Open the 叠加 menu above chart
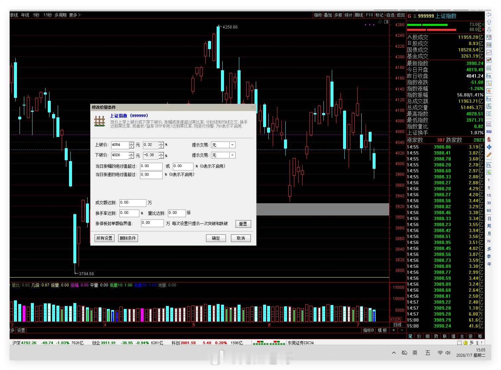Image resolution: width=501 pixels, height=370 pixels. click(328, 15)
